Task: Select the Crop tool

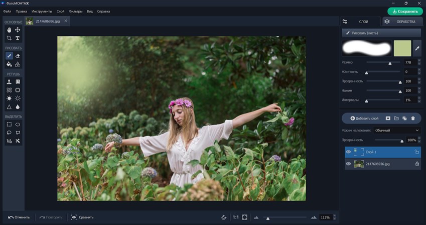Action: click(9, 38)
